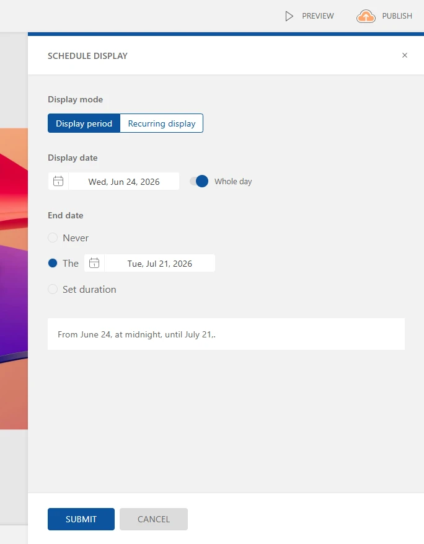
Task: Select the 'The' end date radio button
Action: pyautogui.click(x=53, y=263)
